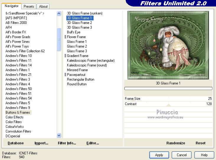Select Andrew's Filters 21 category
Screen dimensions: 216x160
click(19, 75)
